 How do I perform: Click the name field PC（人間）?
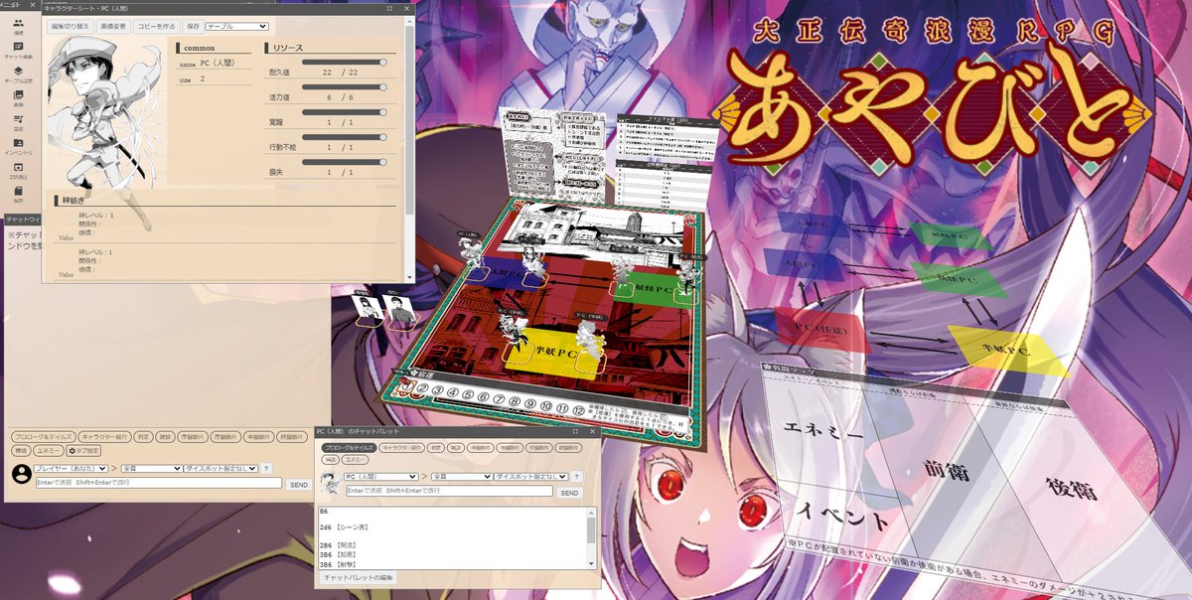225,63
